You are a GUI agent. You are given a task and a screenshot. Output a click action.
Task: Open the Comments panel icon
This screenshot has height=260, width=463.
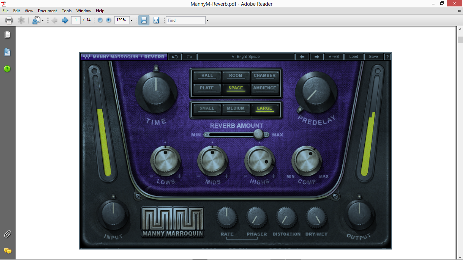(x=7, y=251)
